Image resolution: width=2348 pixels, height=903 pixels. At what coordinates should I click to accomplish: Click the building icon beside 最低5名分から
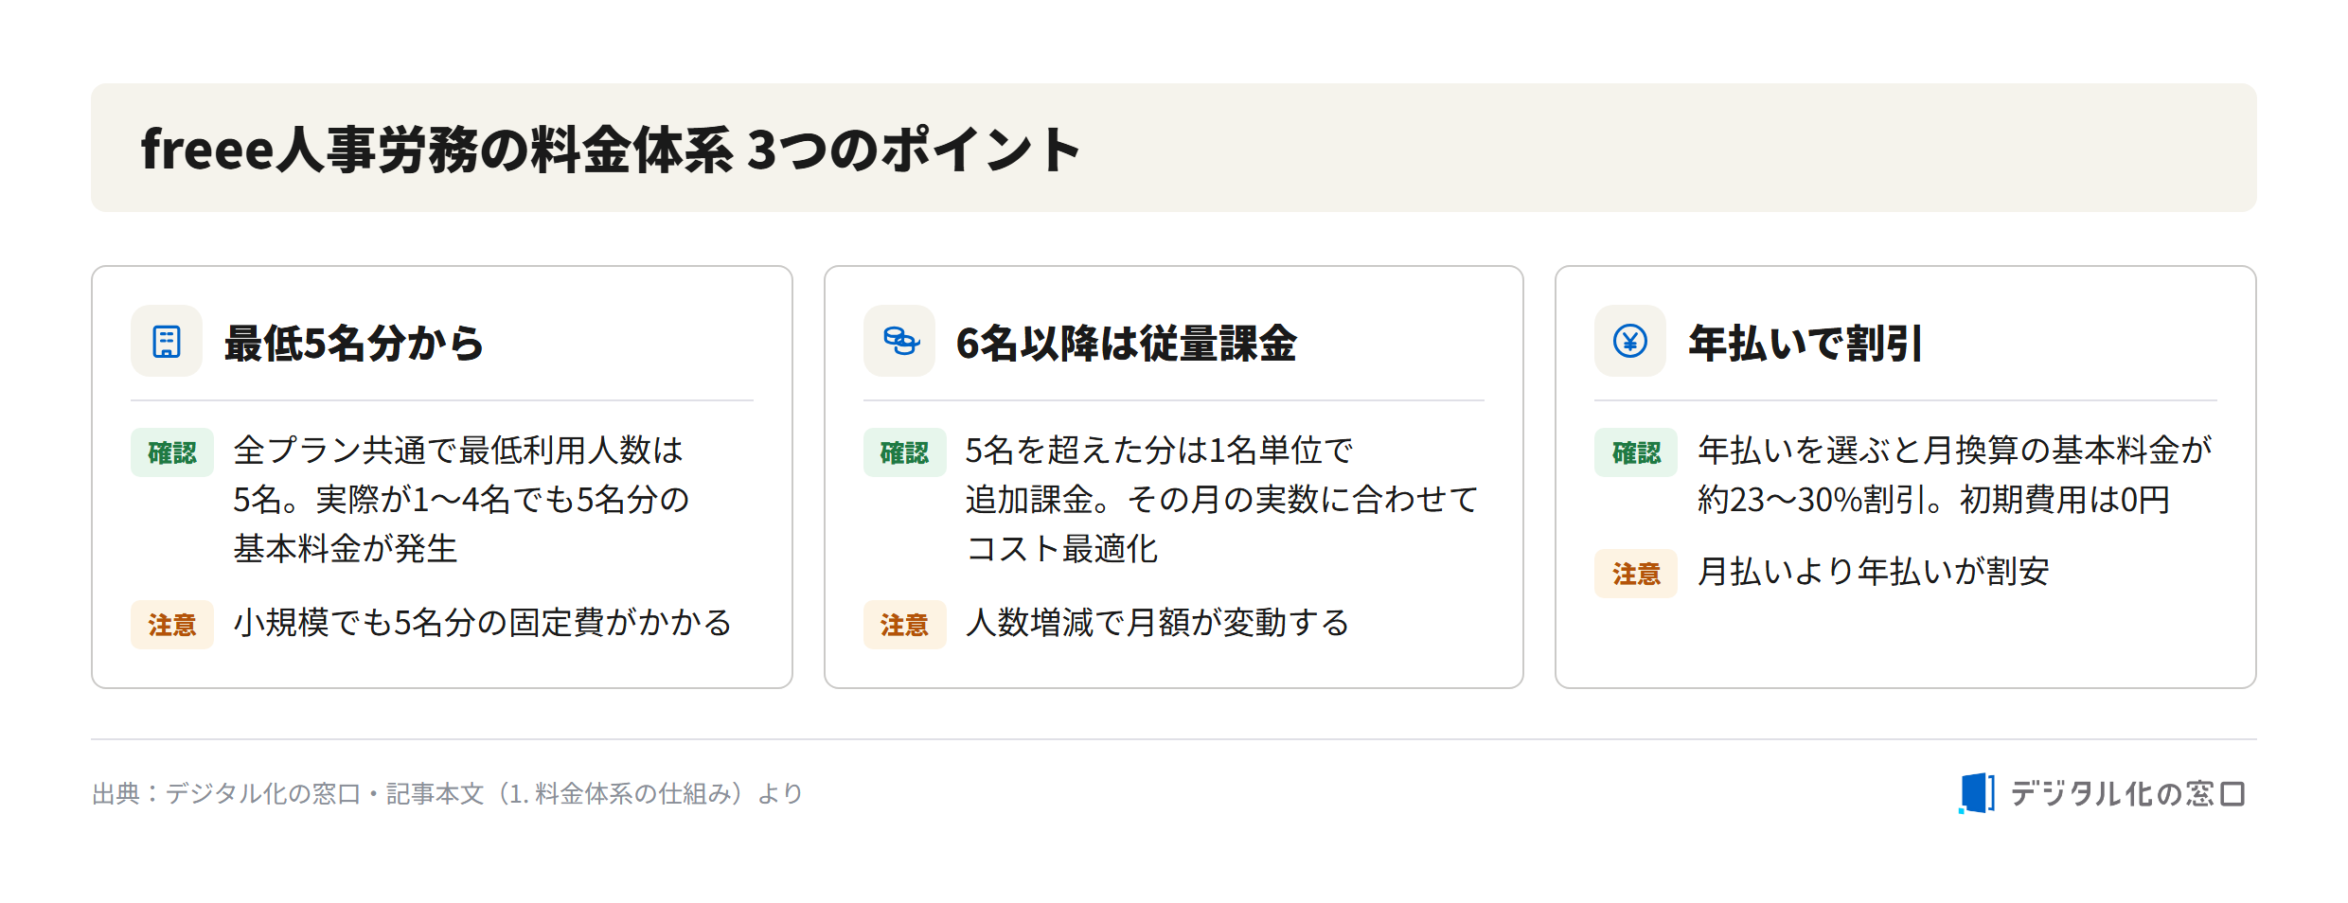coord(167,341)
